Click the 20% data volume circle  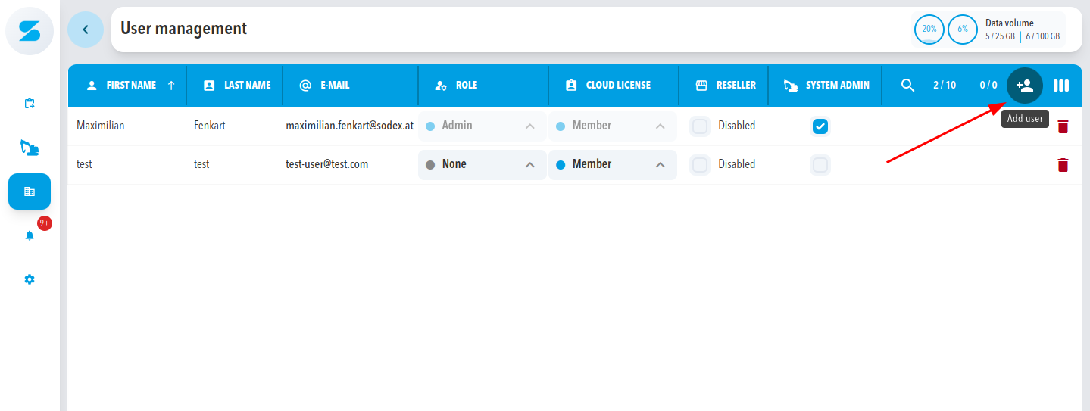point(929,30)
